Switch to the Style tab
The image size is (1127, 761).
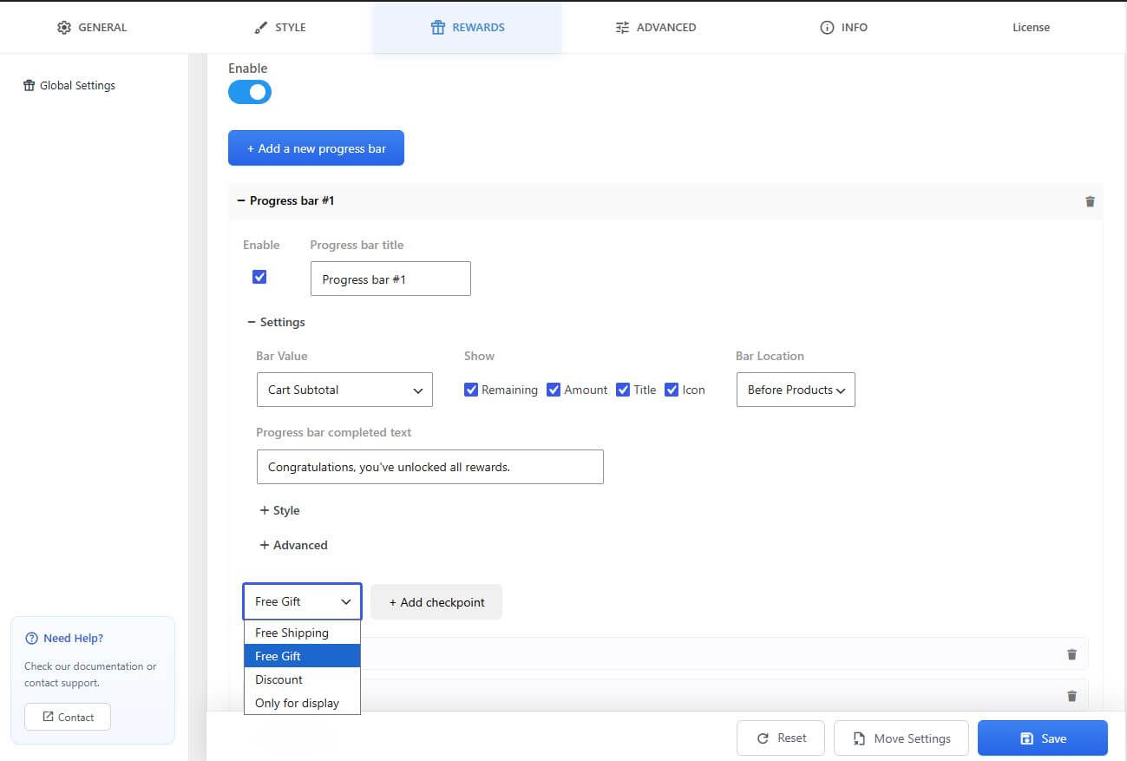pyautogui.click(x=279, y=28)
